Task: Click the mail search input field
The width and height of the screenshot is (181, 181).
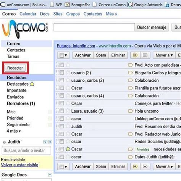Action: (x=94, y=27)
